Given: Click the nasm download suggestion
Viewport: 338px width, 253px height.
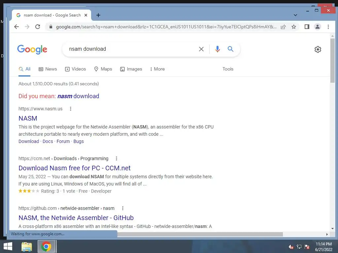Looking at the screenshot, I should [x=78, y=96].
